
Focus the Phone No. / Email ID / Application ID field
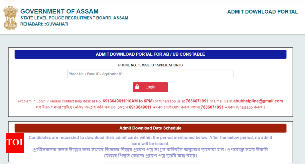pos(150,74)
